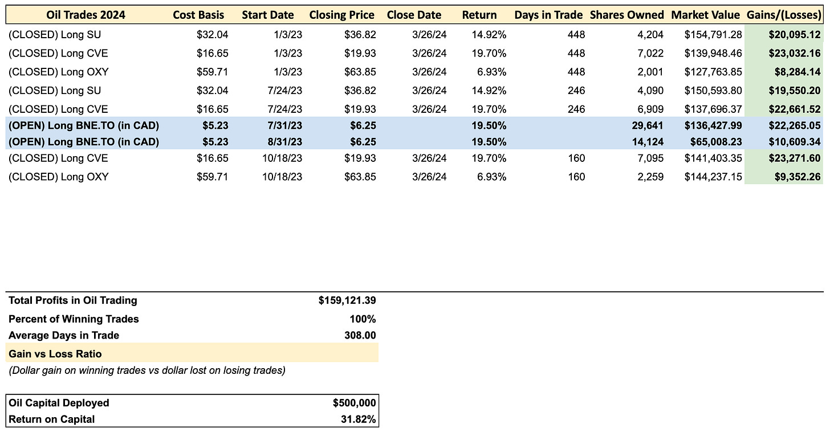Select the 'Oil Trades 2024' header cell
The height and width of the screenshot is (436, 830).
click(86, 15)
